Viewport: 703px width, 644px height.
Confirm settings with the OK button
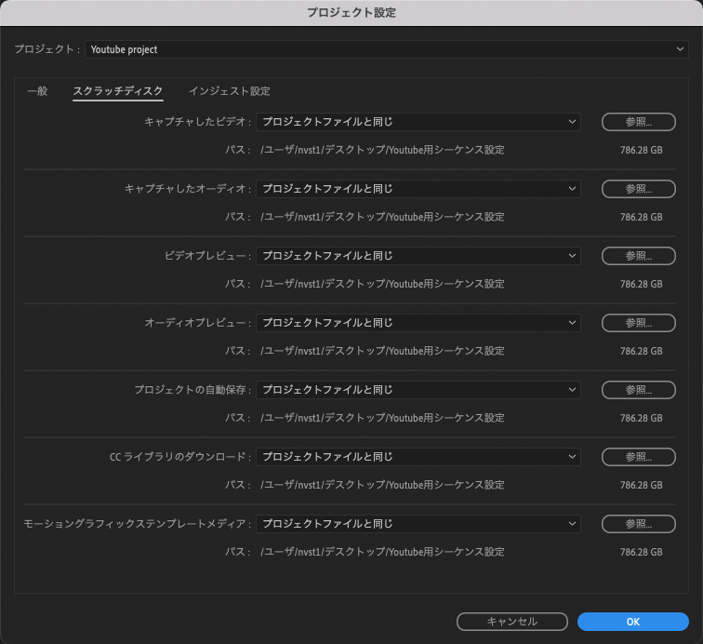tap(633, 622)
